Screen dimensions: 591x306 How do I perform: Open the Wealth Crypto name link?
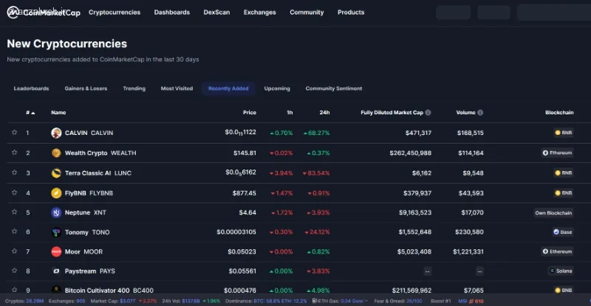pyautogui.click(x=86, y=153)
